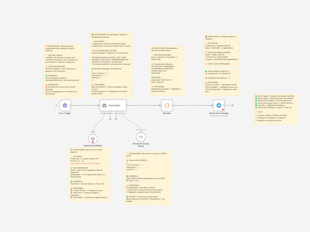Click the red lightning trigger marker
This screenshot has width=310, height=232.
click(56, 105)
